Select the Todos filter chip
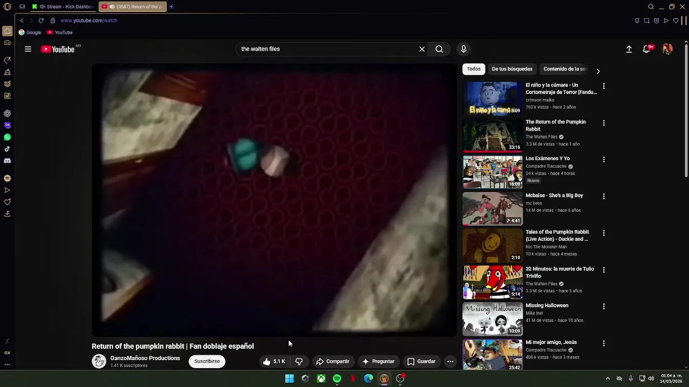689x387 pixels. [x=474, y=69]
